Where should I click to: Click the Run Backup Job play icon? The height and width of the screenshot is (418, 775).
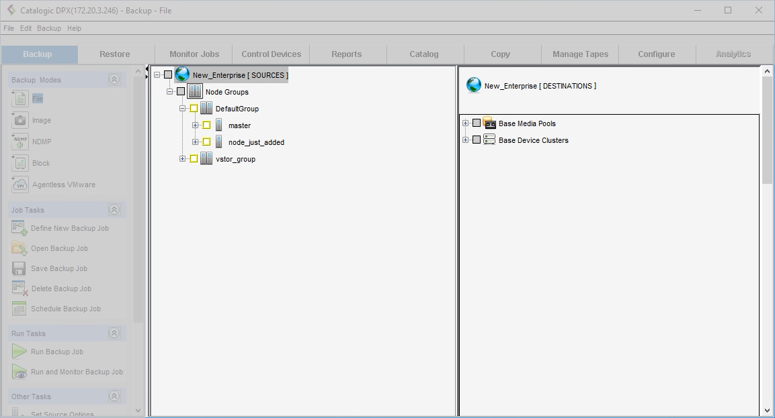point(19,352)
